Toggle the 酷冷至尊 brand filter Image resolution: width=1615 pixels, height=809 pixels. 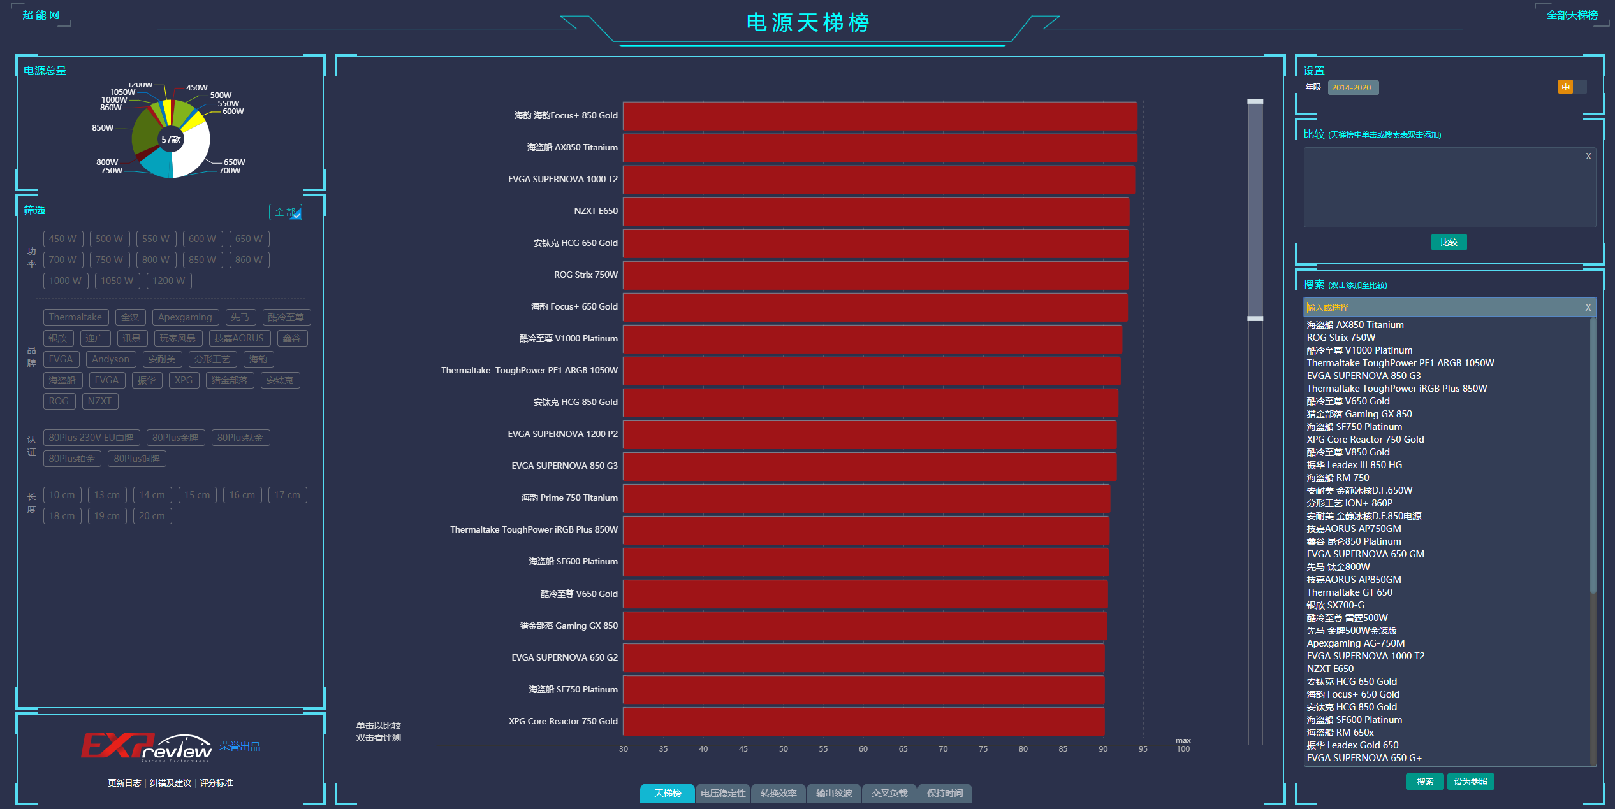click(x=286, y=317)
